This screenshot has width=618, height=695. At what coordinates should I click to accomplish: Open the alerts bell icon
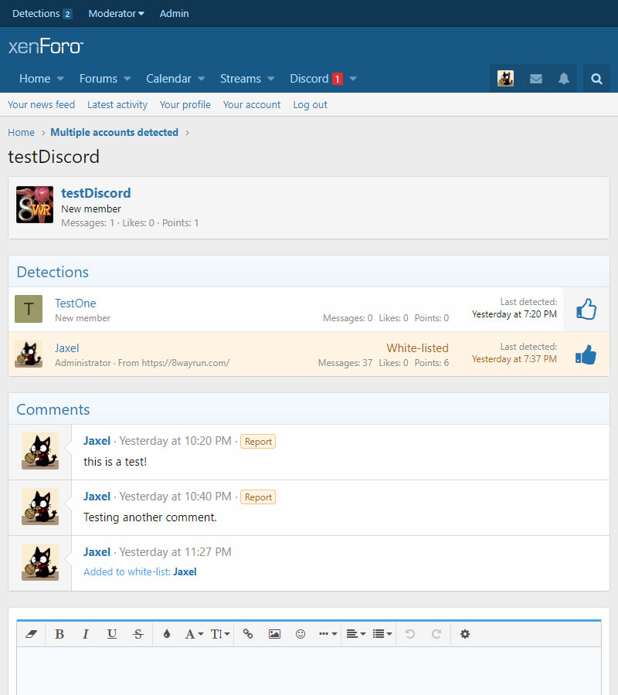[x=564, y=79]
